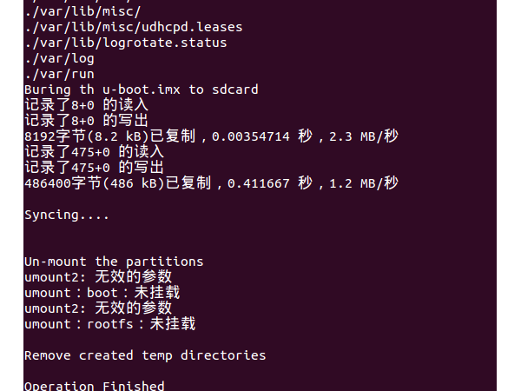The height and width of the screenshot is (391, 521).
Task: Click the word sdcard in terminal
Action: 234,89
